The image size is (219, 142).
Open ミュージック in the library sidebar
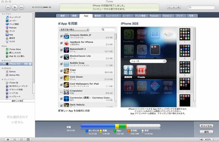tap(13, 17)
